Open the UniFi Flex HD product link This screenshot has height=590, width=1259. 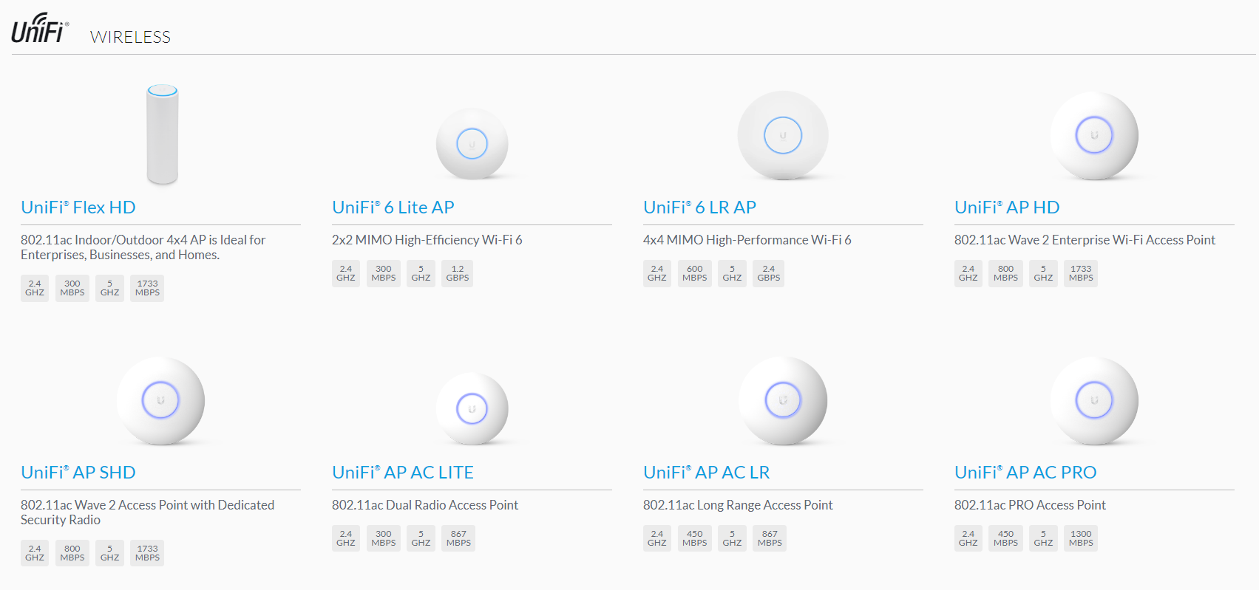pos(78,207)
